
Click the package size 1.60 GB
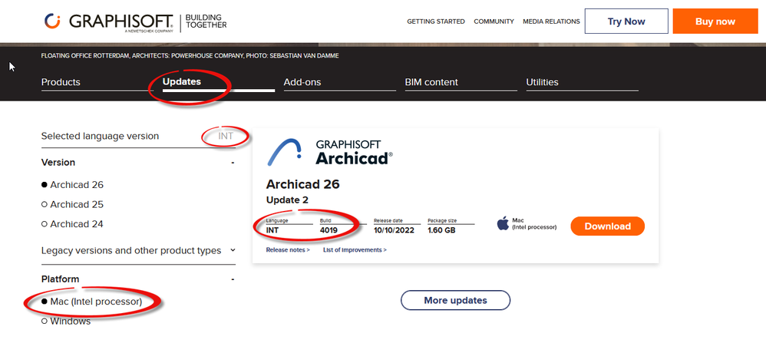pos(441,230)
